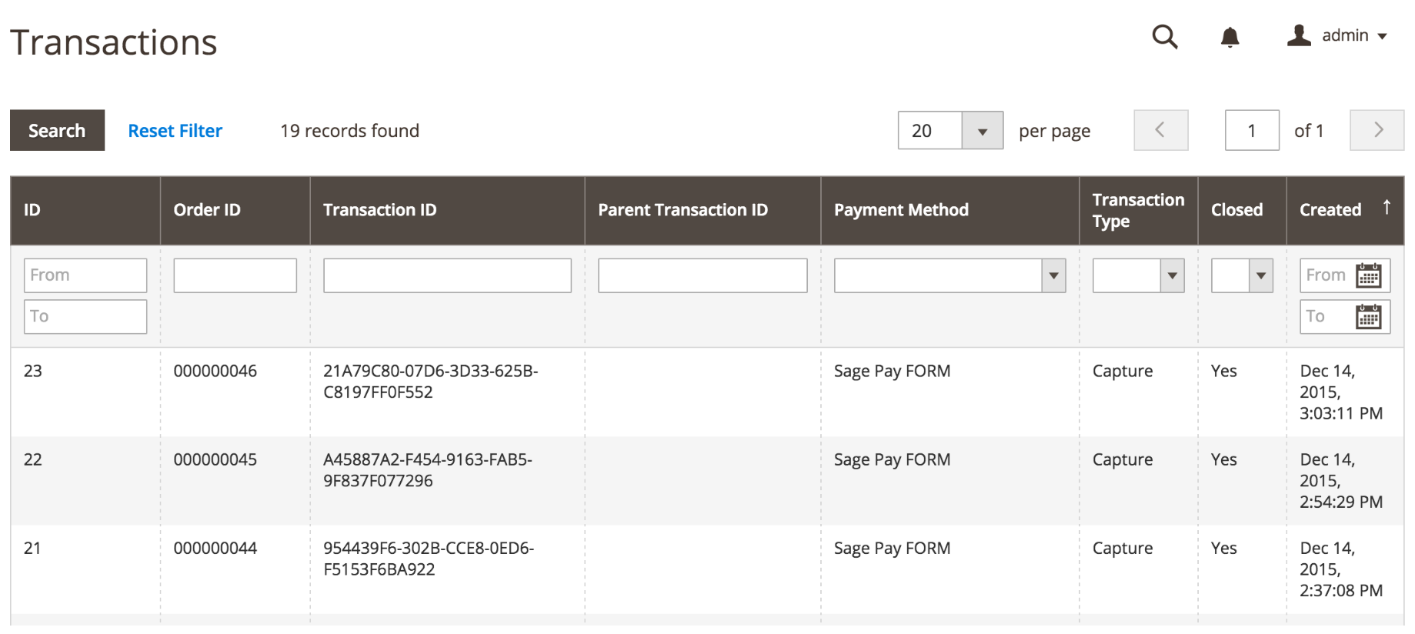Click the Search button

click(57, 131)
